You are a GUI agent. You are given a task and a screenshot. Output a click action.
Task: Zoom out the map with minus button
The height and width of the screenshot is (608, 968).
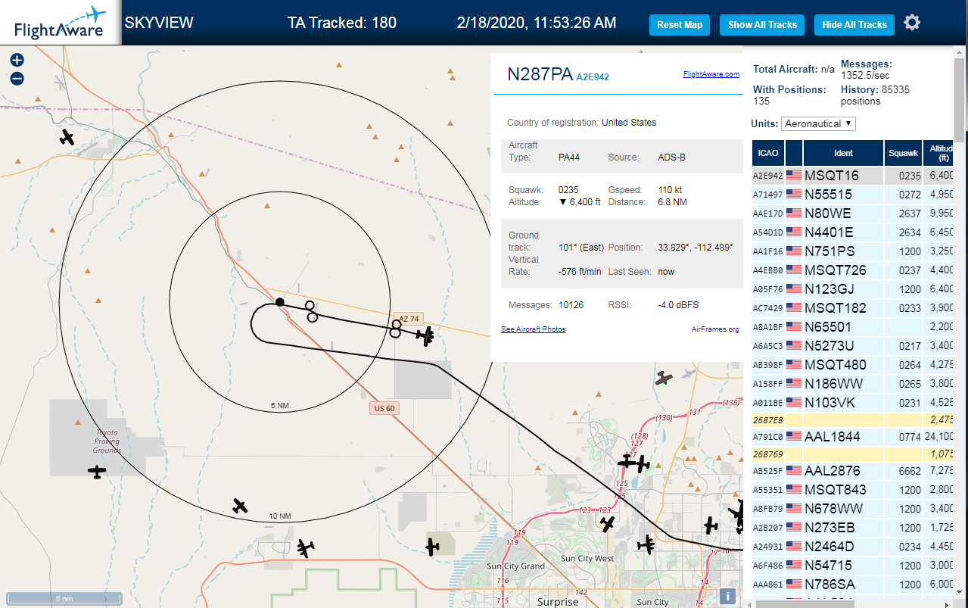click(x=17, y=78)
